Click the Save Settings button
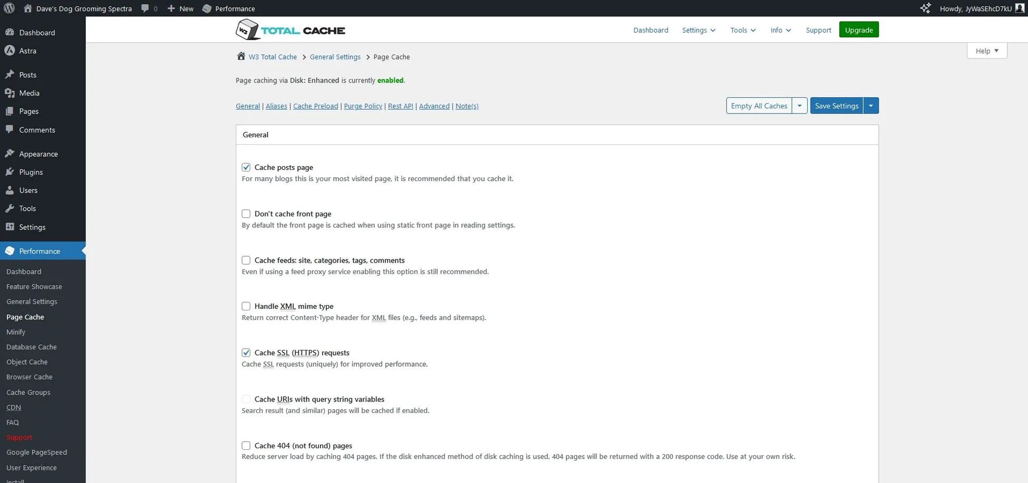Viewport: 1028px width, 483px height. coord(837,106)
